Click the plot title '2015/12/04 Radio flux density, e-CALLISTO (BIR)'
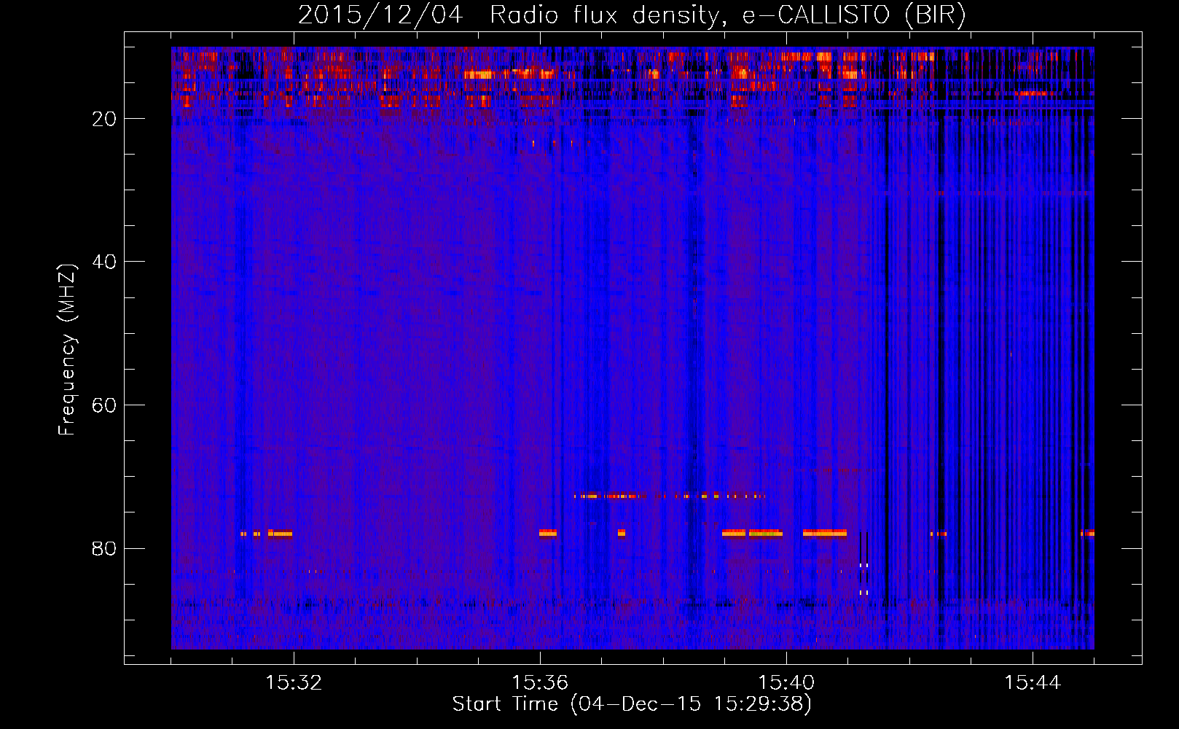 pyautogui.click(x=632, y=15)
